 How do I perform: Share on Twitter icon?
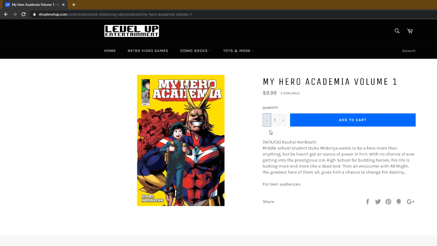(378, 202)
